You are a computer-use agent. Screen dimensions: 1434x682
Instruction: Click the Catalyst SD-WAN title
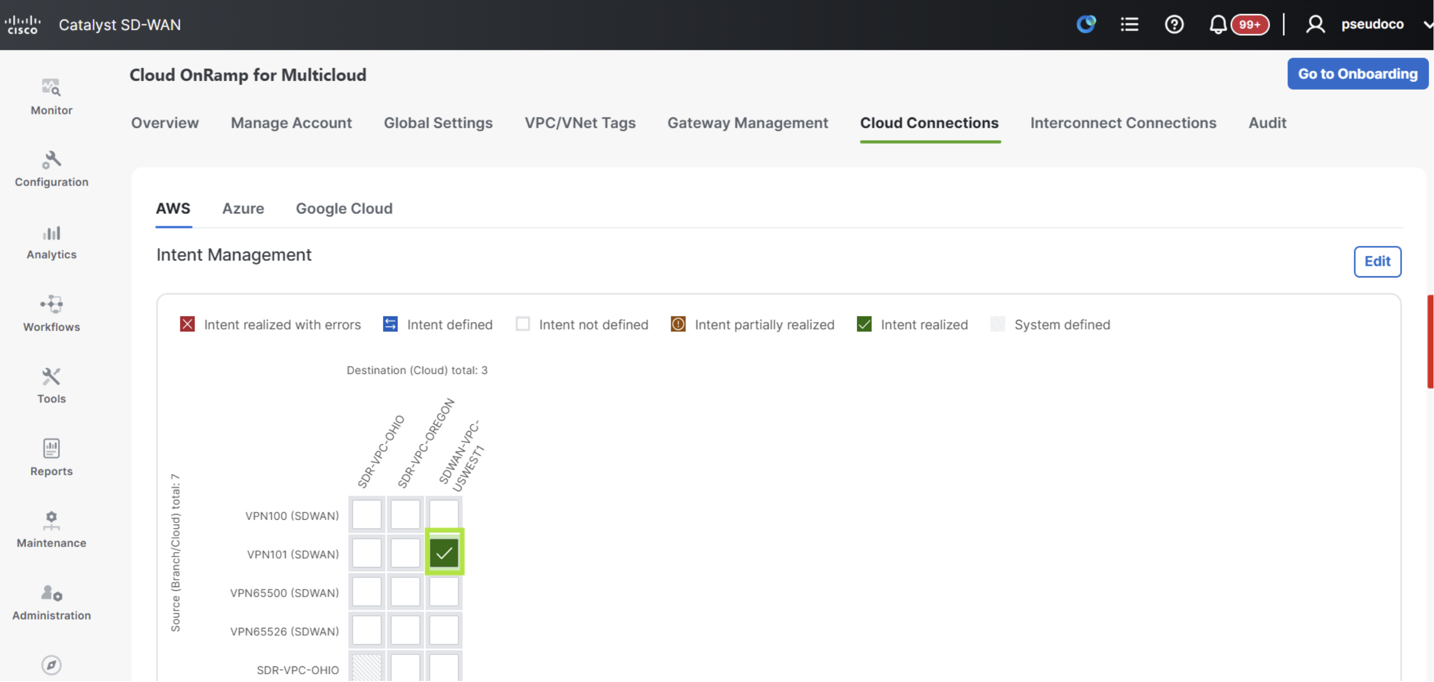pos(120,25)
